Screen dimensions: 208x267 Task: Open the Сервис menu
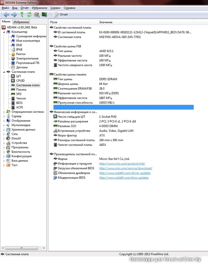(55, 8)
